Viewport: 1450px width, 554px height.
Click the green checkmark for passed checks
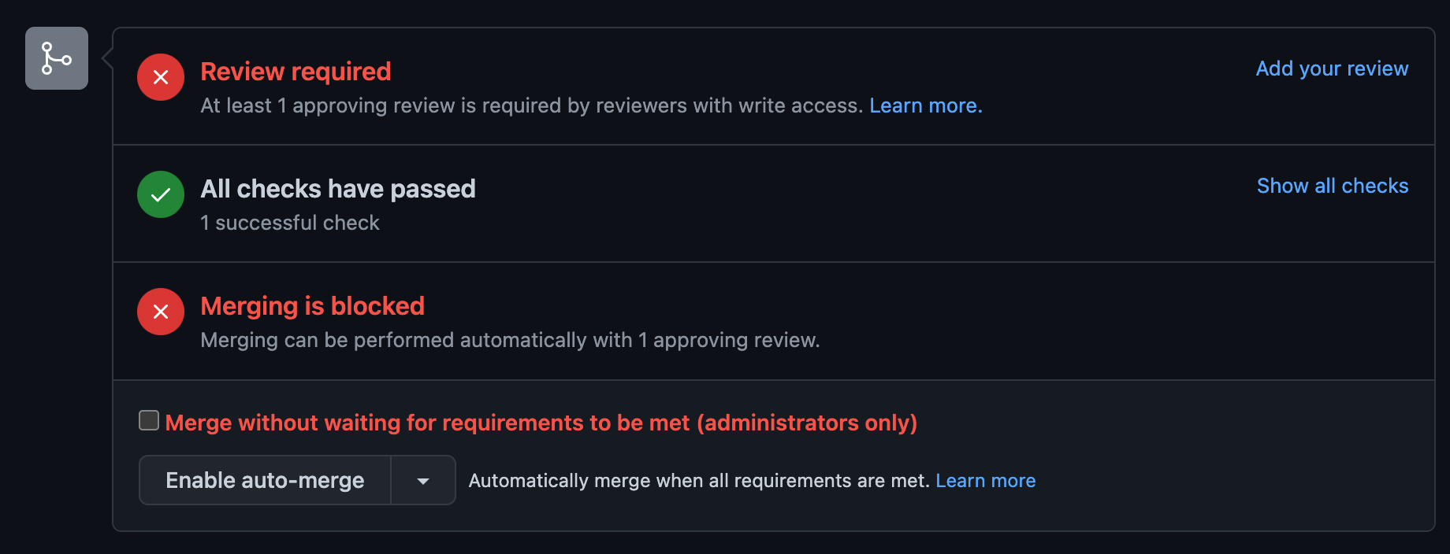pyautogui.click(x=160, y=194)
